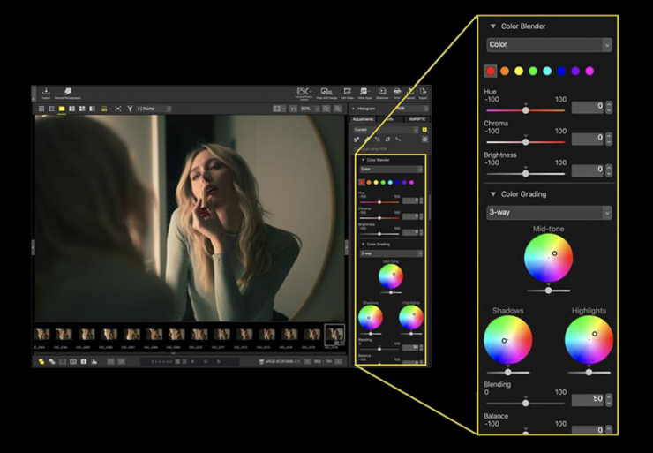The height and width of the screenshot is (453, 653).
Task: Click the filter funnel icon beside Name
Action: pyautogui.click(x=130, y=109)
